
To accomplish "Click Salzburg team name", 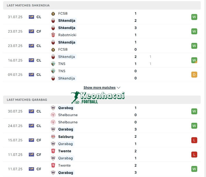I will click(x=66, y=137).
